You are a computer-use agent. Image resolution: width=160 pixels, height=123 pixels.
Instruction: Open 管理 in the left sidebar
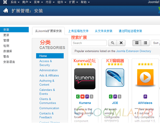click(x=6, y=40)
